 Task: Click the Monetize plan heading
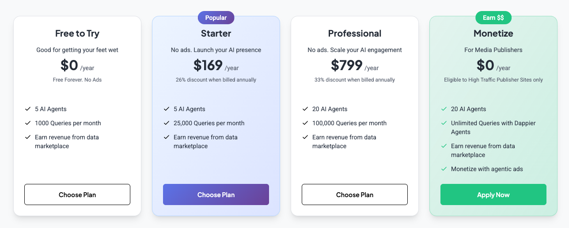(493, 34)
